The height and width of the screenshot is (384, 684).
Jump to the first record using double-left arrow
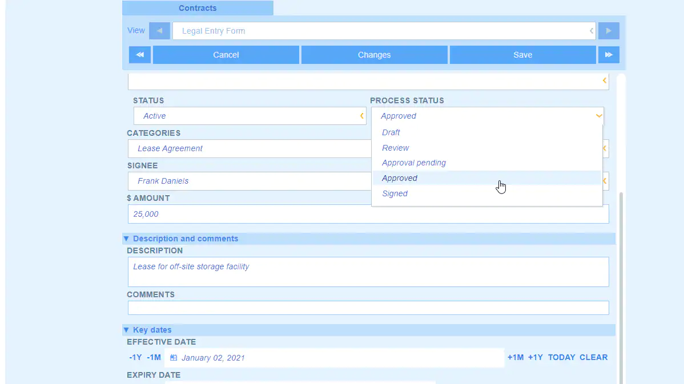[139, 54]
